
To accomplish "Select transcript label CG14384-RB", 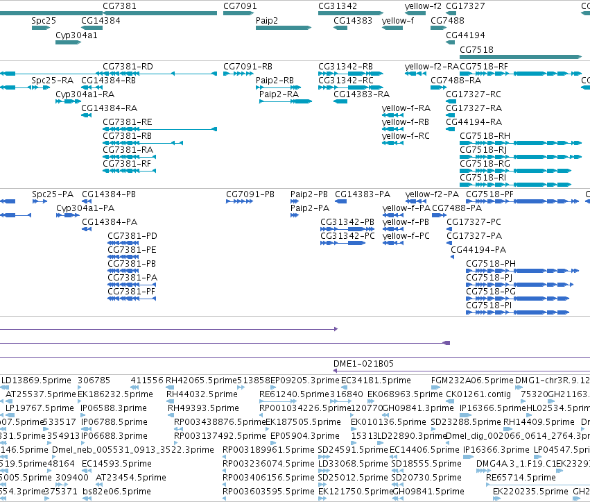I will point(108,81).
